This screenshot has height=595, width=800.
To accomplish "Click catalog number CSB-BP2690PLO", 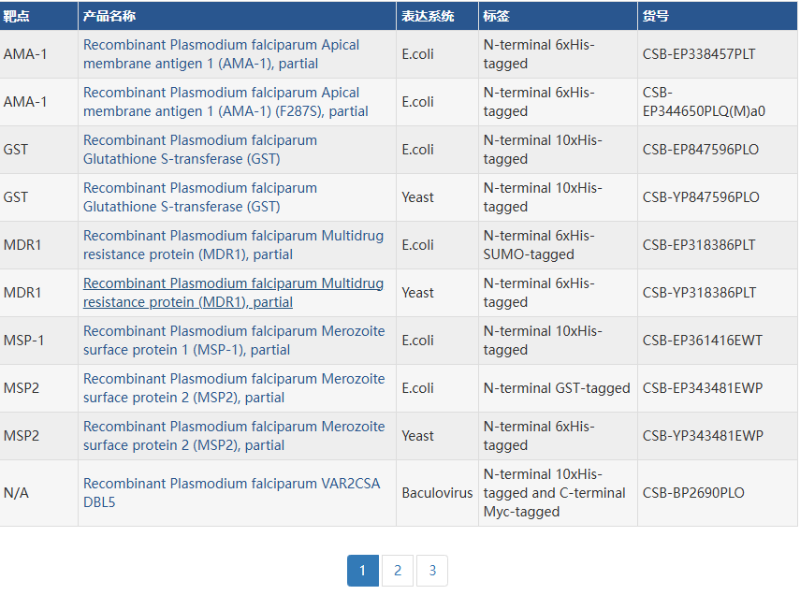I will tap(693, 493).
